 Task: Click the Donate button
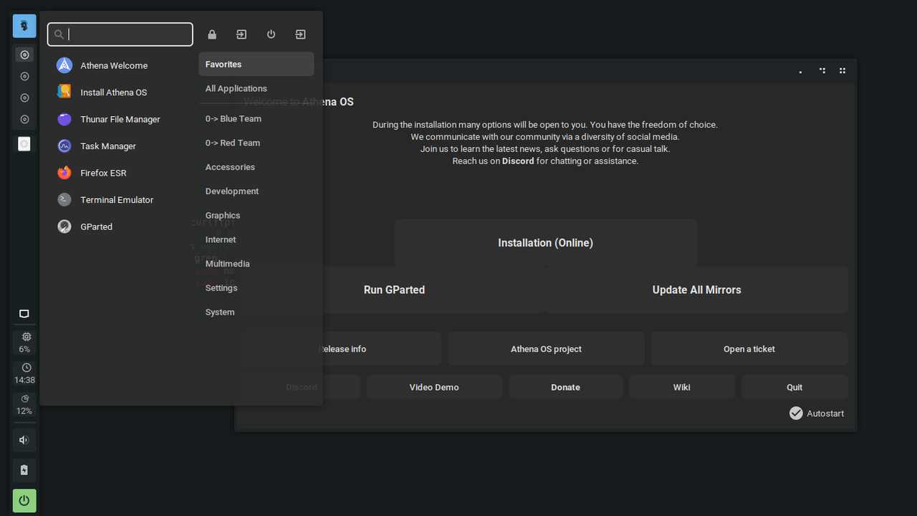(x=565, y=387)
